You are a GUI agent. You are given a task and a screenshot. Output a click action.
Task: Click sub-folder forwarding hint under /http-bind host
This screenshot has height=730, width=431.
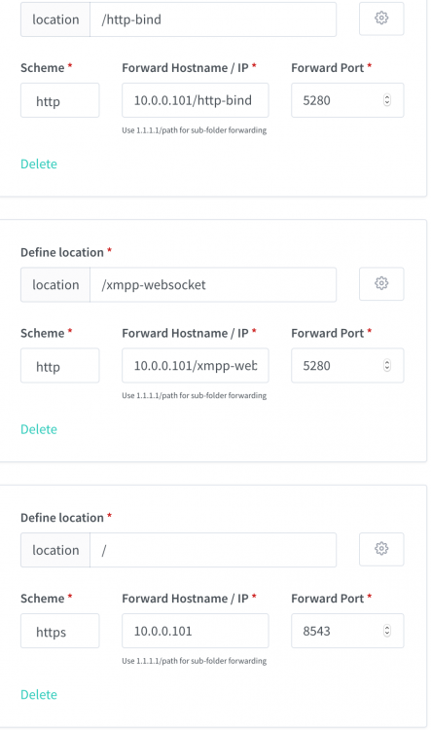194,130
